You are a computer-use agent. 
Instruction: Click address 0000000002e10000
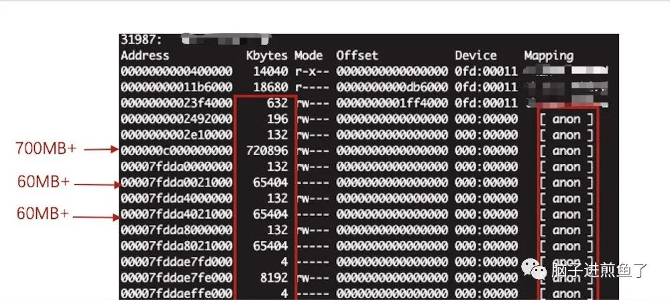(x=176, y=135)
